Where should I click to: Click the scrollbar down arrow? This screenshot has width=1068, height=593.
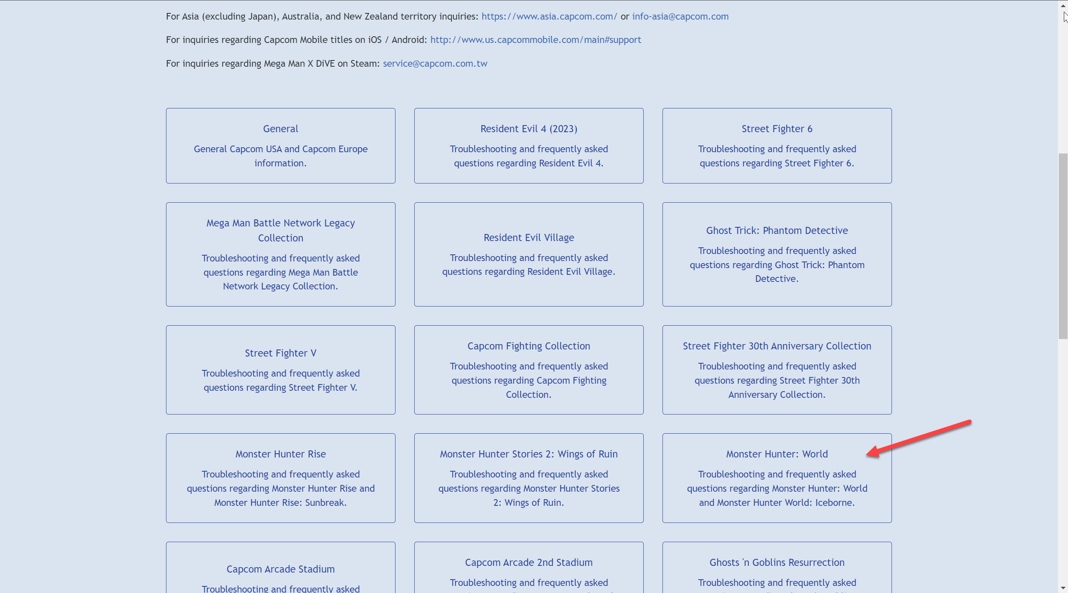(x=1063, y=588)
